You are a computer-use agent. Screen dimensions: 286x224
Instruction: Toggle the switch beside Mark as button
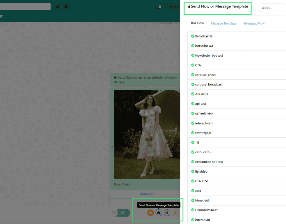159,7
